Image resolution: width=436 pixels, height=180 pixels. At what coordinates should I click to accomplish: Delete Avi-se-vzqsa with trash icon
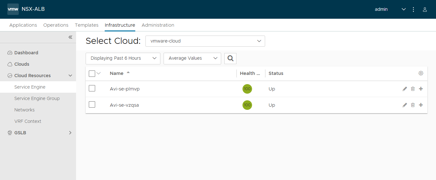tap(413, 105)
